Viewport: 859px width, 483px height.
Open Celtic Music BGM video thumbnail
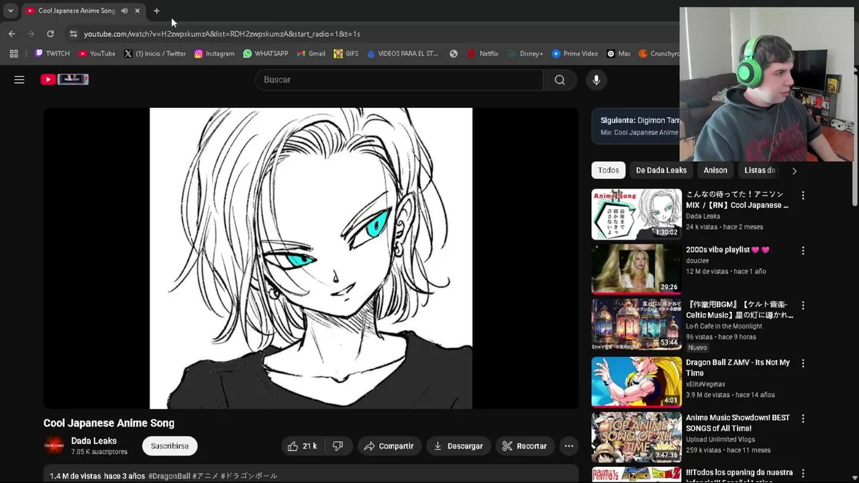(636, 325)
